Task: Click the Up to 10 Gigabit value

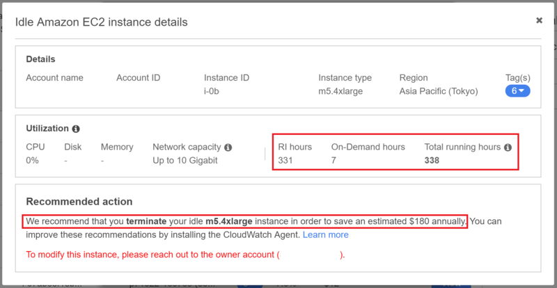Action: tap(185, 161)
